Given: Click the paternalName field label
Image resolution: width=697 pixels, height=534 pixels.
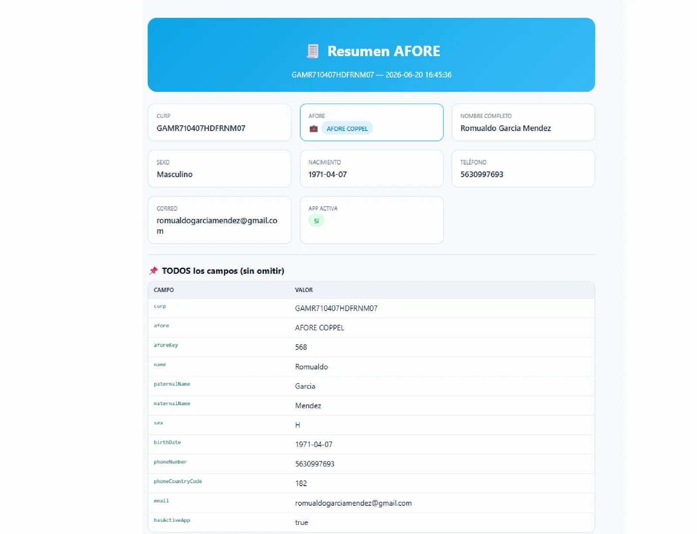Looking at the screenshot, I should (172, 384).
